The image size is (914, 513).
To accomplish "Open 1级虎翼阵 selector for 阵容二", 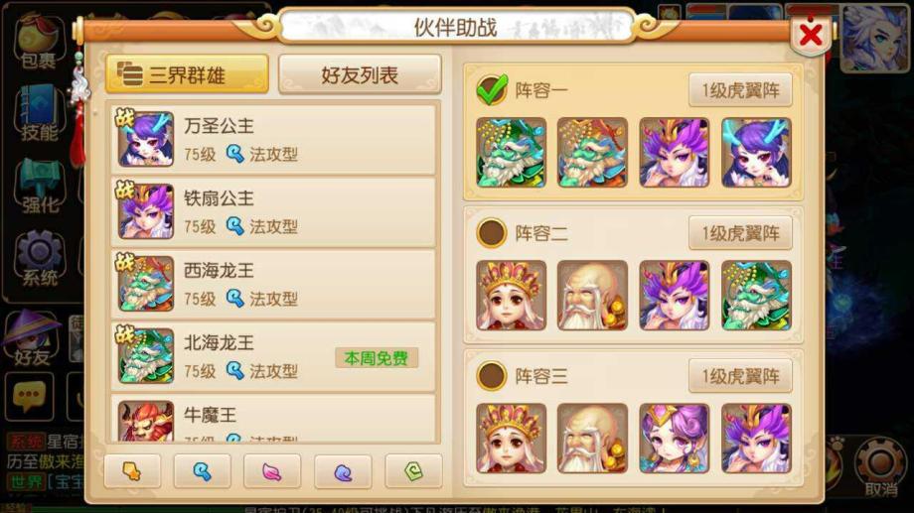I will (740, 233).
